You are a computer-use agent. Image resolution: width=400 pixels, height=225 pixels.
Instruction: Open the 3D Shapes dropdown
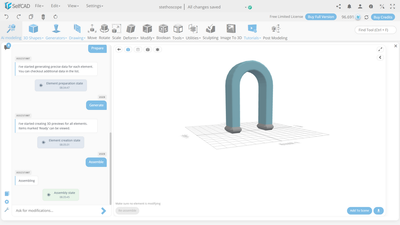click(33, 32)
